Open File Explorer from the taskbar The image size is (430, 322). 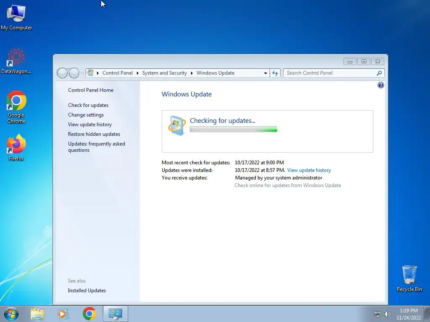[37, 314]
